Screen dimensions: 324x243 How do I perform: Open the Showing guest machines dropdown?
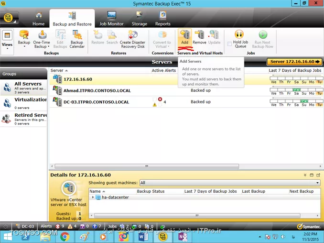click(230, 183)
